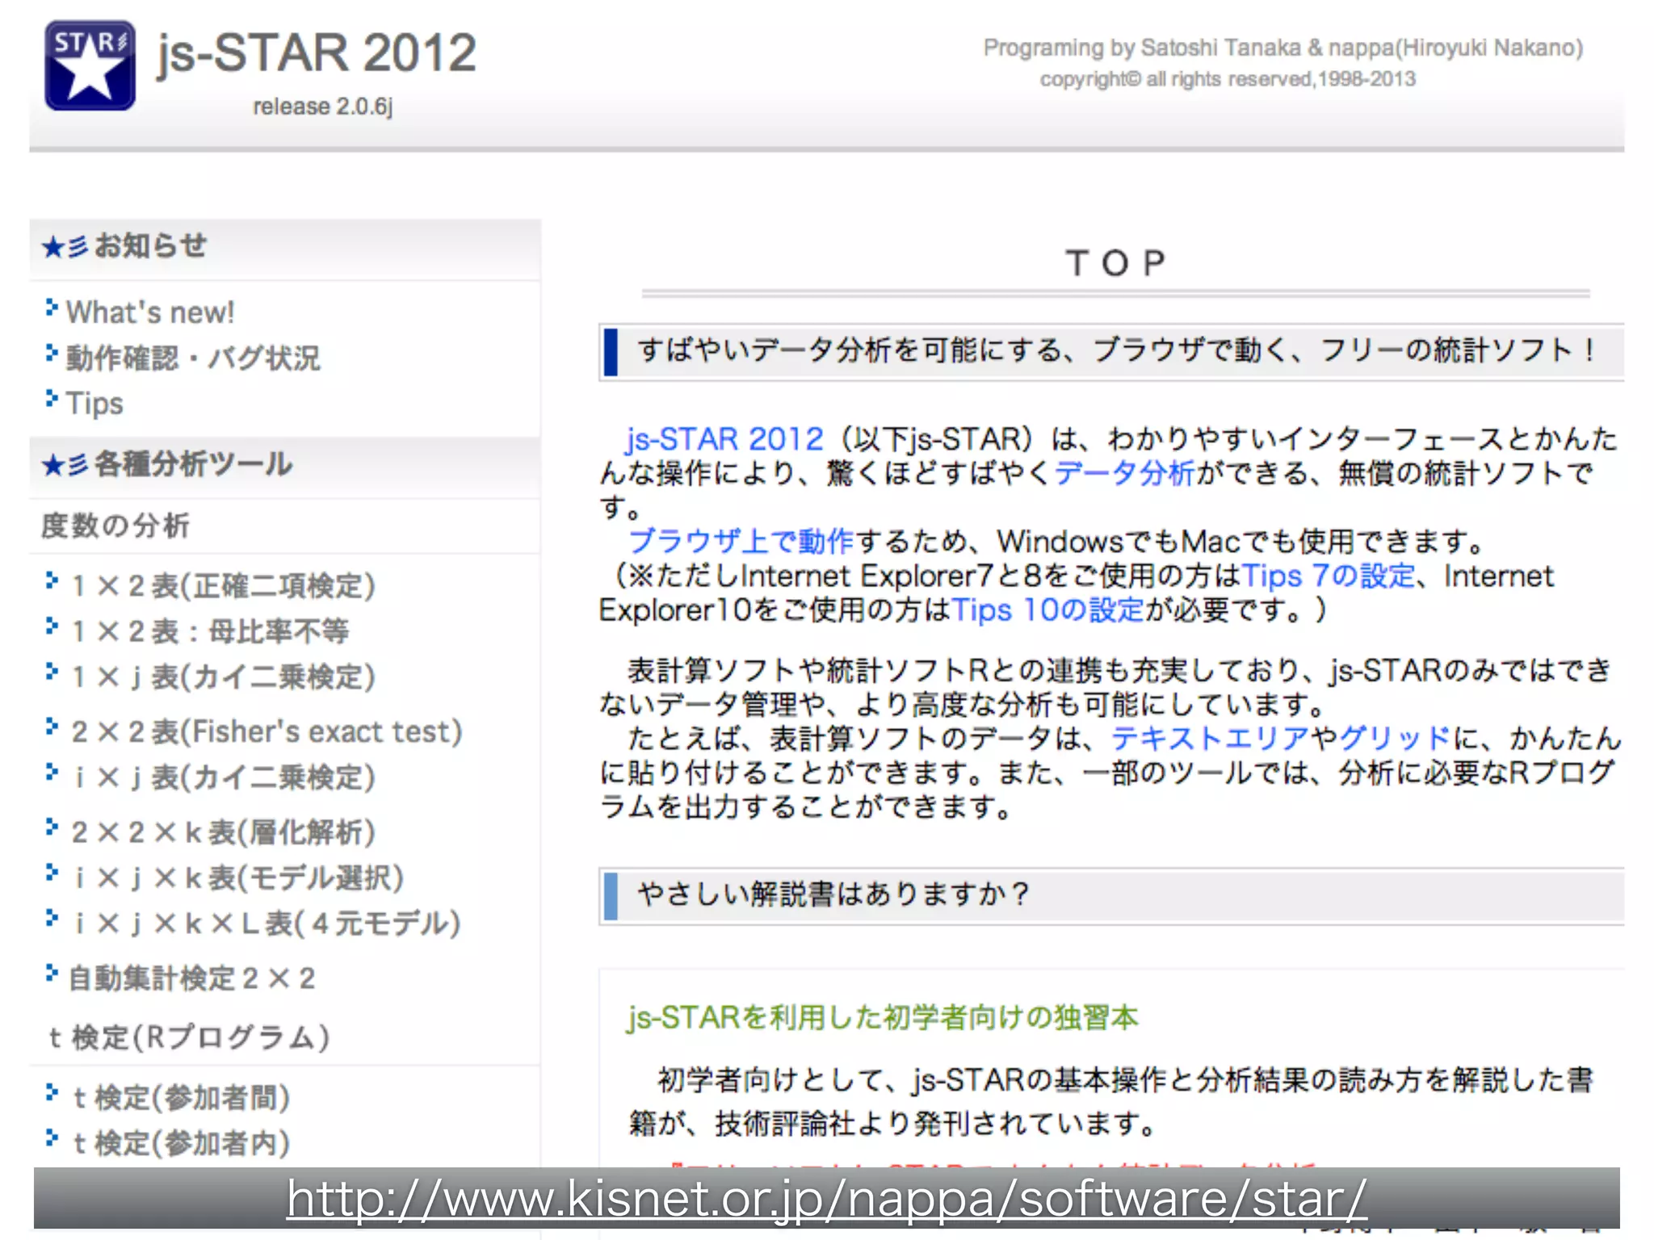Click the t検定(Rプログラム) subheading
Screen dimensions: 1654x1240
[189, 1037]
